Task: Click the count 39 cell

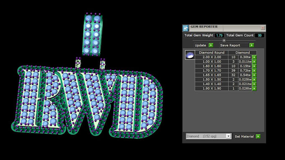Action: click(x=233, y=71)
